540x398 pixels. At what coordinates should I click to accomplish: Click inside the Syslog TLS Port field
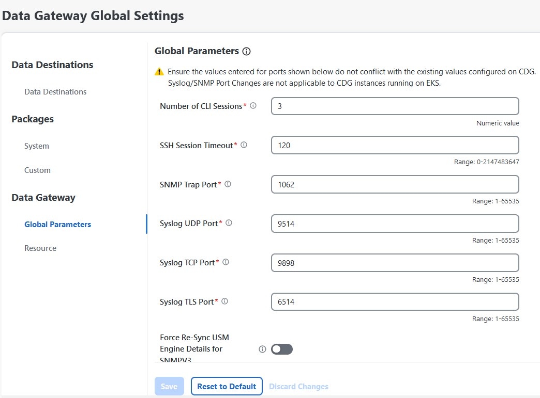395,301
